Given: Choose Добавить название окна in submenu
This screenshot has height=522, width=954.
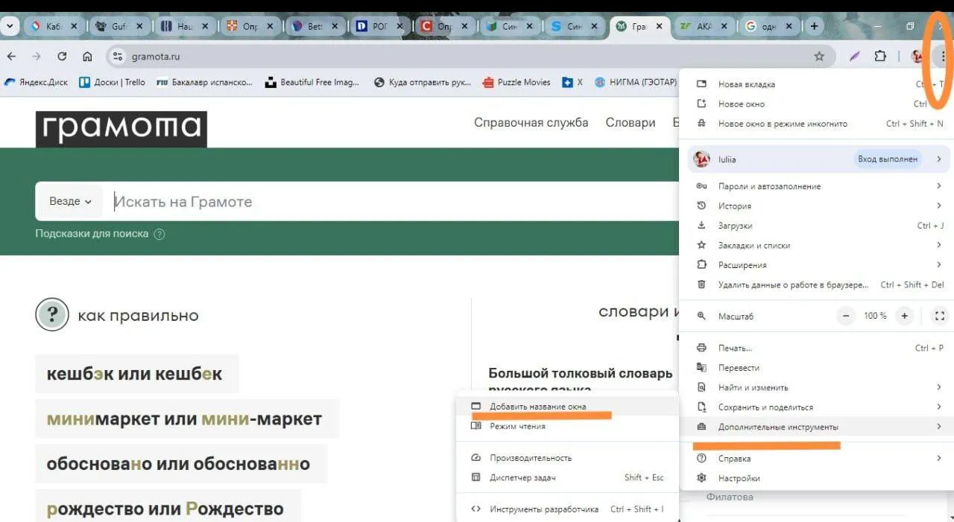Looking at the screenshot, I should [568, 407].
